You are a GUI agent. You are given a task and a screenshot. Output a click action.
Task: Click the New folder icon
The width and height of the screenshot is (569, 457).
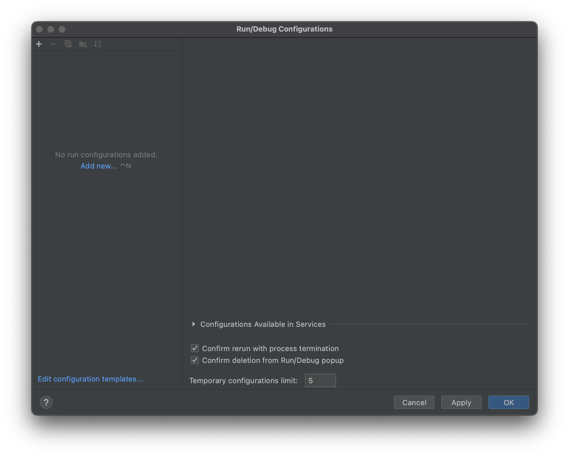[x=83, y=44]
